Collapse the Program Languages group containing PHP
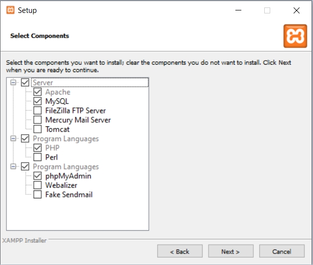 click(x=13, y=139)
